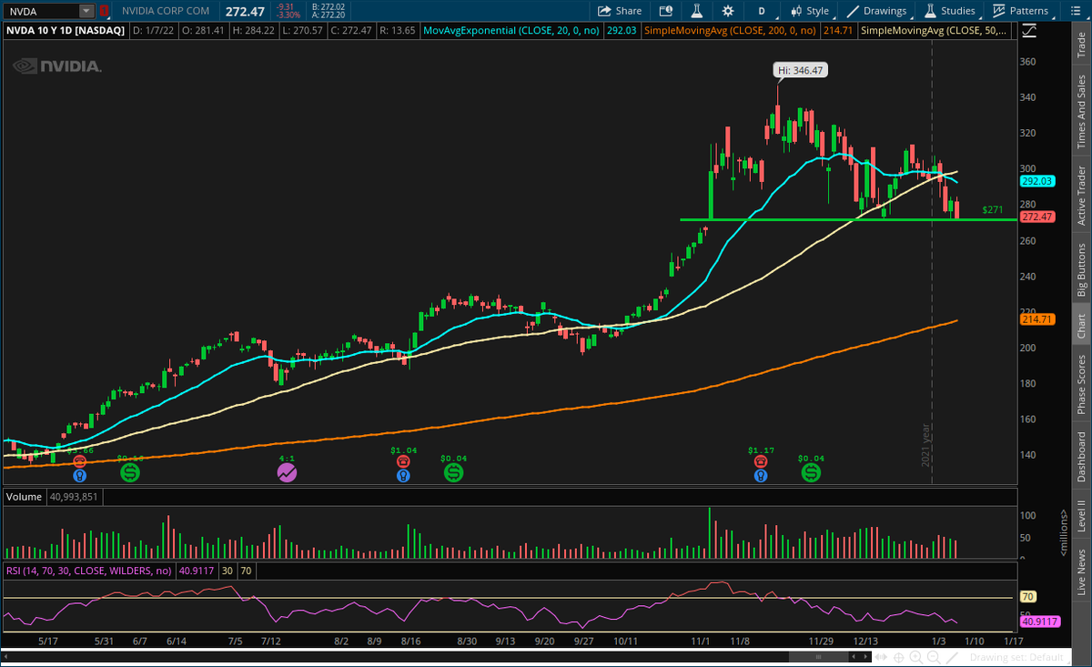Open the Big Buttons side tab

coord(1081,270)
